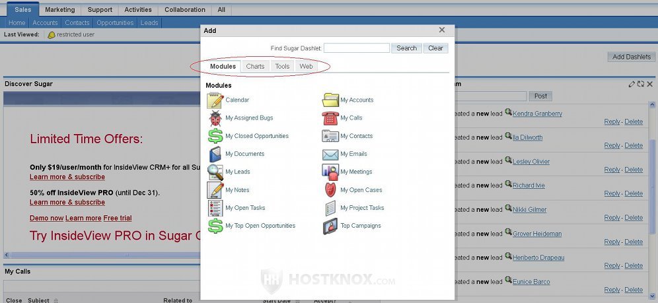Click the My Contacts card icon
This screenshot has height=303, width=658.
(x=330, y=136)
